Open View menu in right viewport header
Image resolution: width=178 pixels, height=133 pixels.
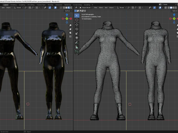click(x=96, y=8)
